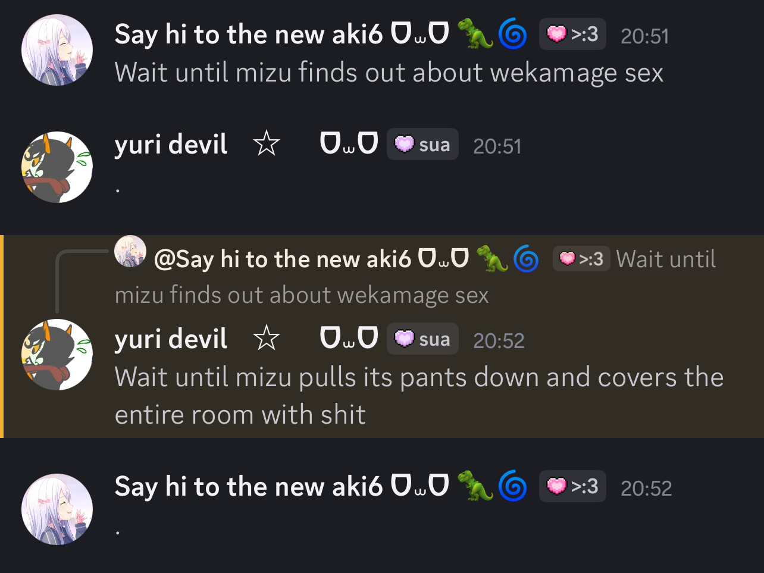Click the blue cyclone emoji in top username
The height and width of the screenshot is (573, 764).
(512, 34)
